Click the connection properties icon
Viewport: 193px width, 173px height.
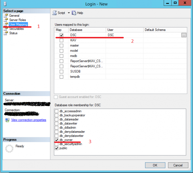pyautogui.click(x=7, y=120)
